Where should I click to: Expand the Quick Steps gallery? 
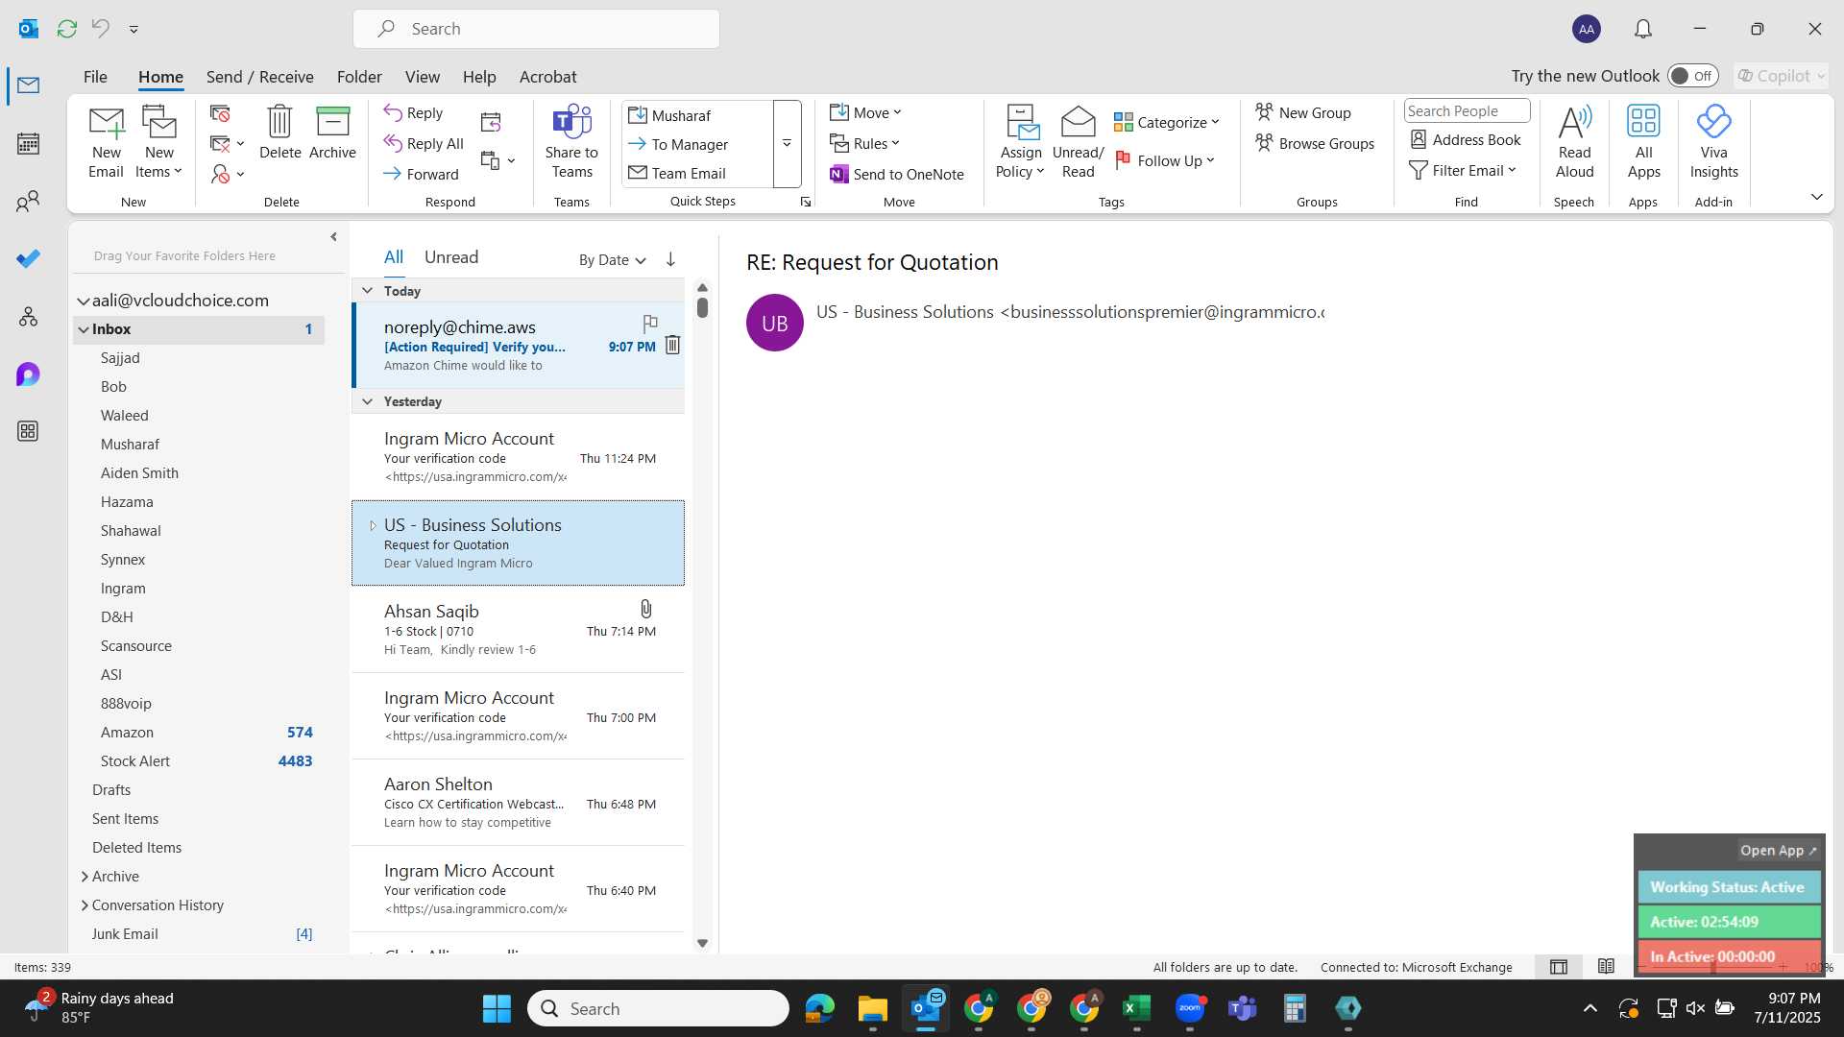click(x=787, y=144)
